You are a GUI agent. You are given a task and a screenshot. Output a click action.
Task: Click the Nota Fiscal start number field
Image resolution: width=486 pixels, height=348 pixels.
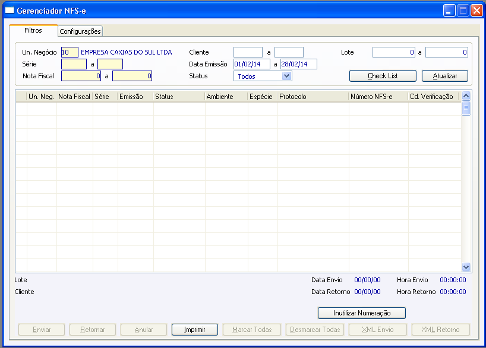coord(81,76)
